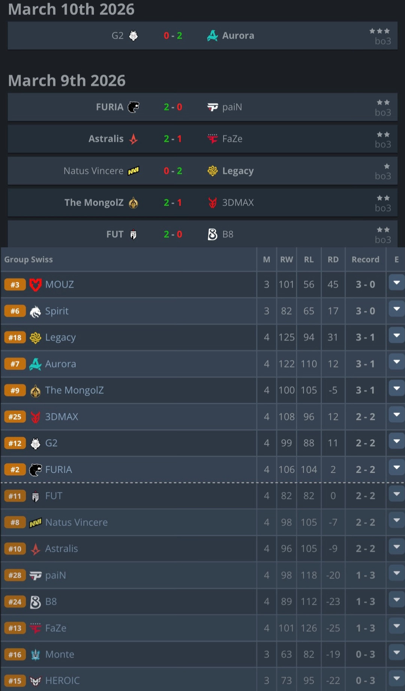Expand the FURIA standings row dropdown
405x691 pixels.
pos(396,468)
